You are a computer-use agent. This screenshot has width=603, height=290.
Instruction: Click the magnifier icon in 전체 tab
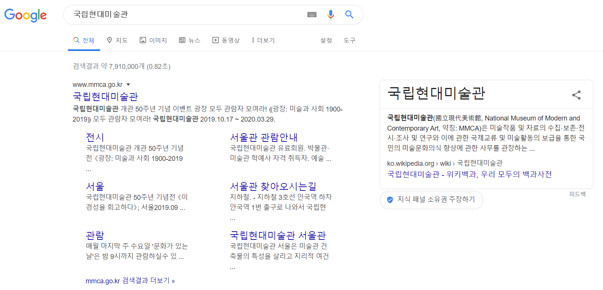(x=76, y=40)
